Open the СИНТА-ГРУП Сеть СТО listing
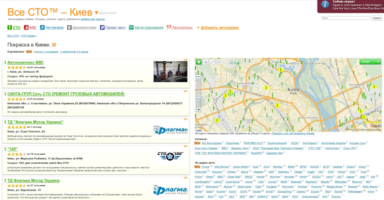This screenshot has height=200, width=384. click(x=66, y=94)
